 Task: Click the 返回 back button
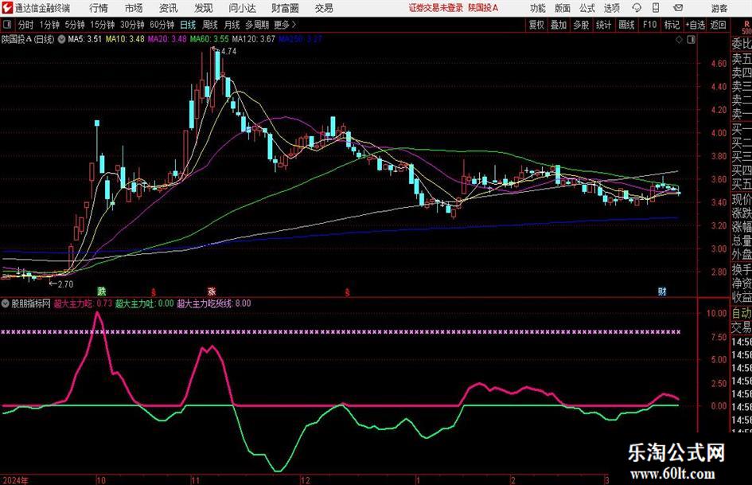point(718,25)
